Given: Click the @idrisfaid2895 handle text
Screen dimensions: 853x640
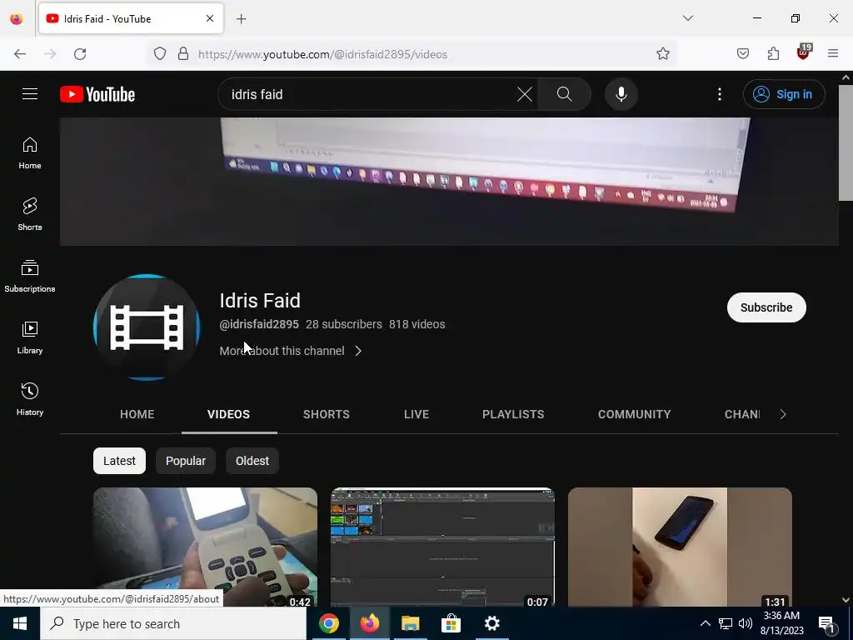Looking at the screenshot, I should tap(259, 324).
